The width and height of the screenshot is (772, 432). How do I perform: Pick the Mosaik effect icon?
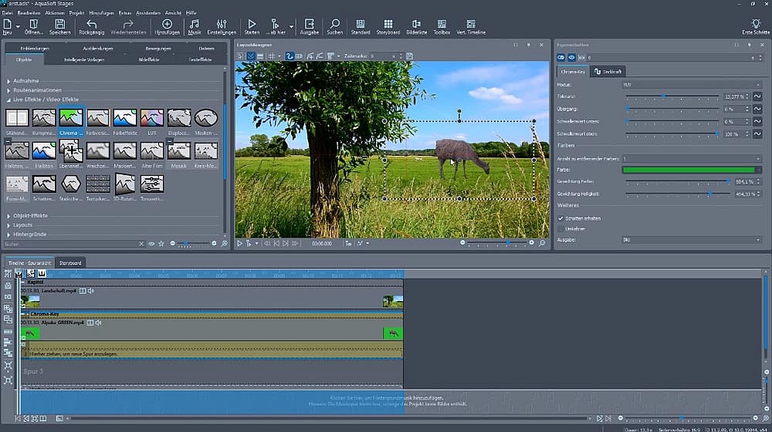179,151
